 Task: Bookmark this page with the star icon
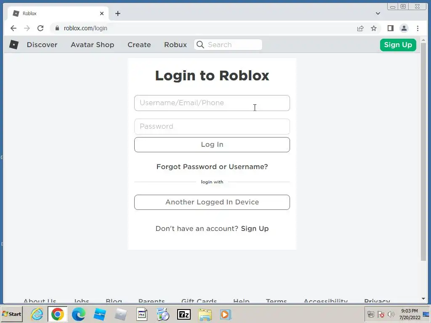click(x=374, y=28)
